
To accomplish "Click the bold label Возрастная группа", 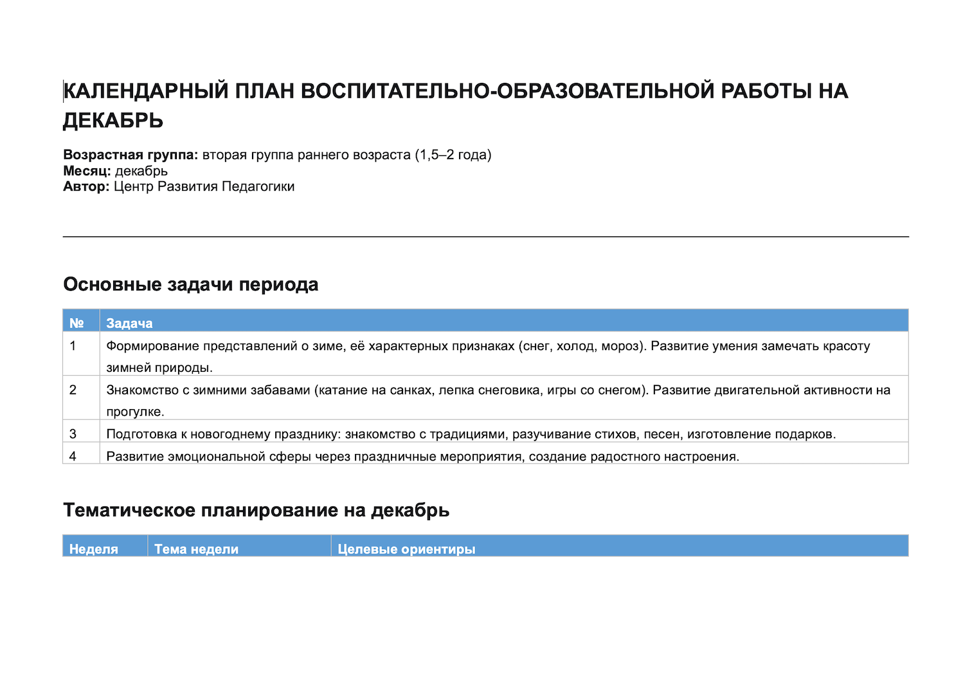I will click(130, 155).
